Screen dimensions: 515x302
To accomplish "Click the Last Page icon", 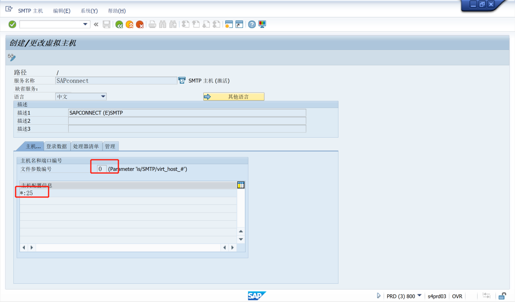I will point(217,24).
